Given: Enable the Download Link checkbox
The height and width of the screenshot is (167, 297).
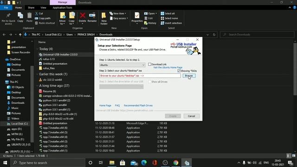Looking at the screenshot, I should 149,64.
